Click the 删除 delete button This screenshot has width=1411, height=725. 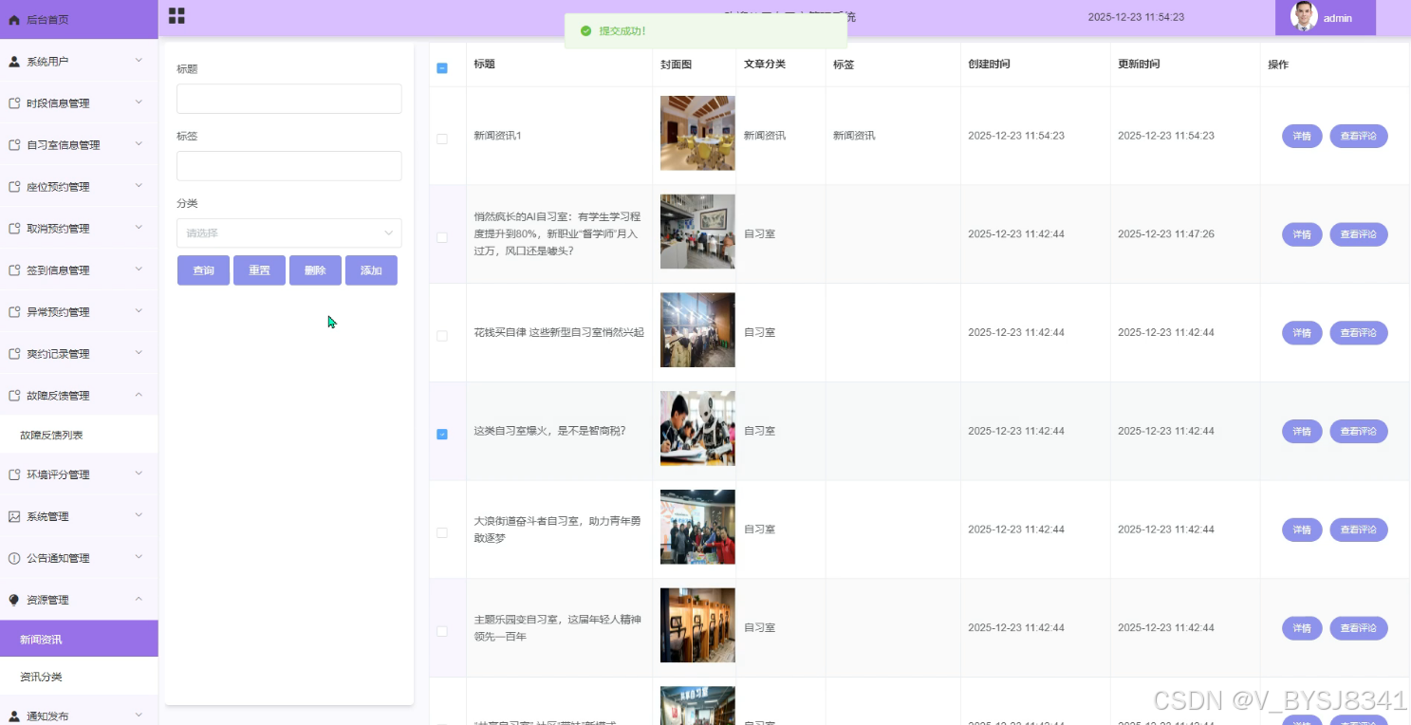315,270
